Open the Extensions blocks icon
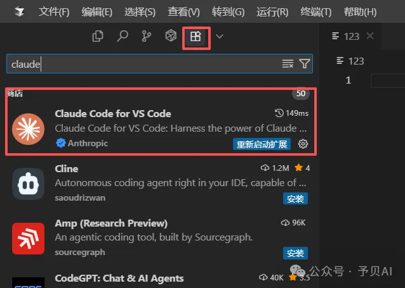405x288 pixels. pos(196,36)
